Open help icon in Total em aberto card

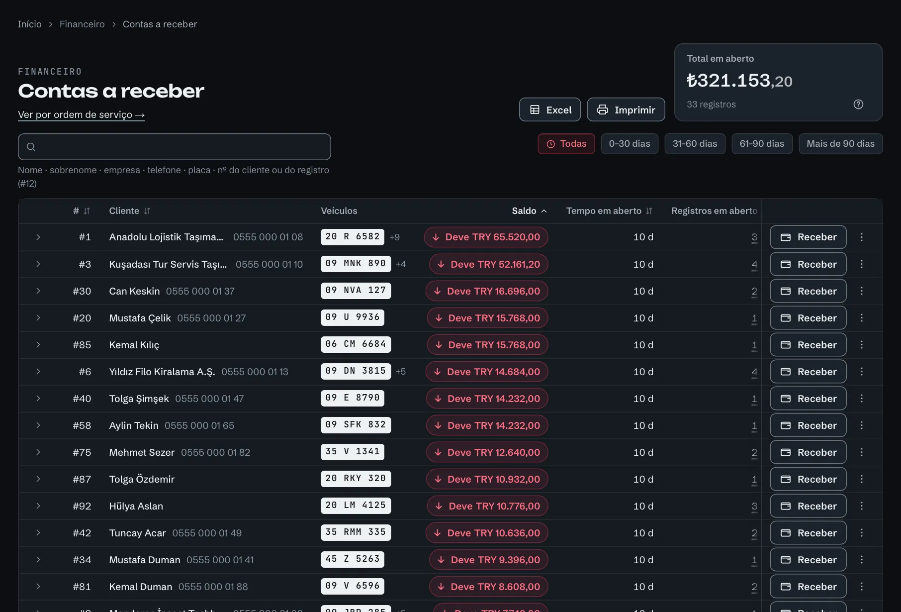click(858, 104)
